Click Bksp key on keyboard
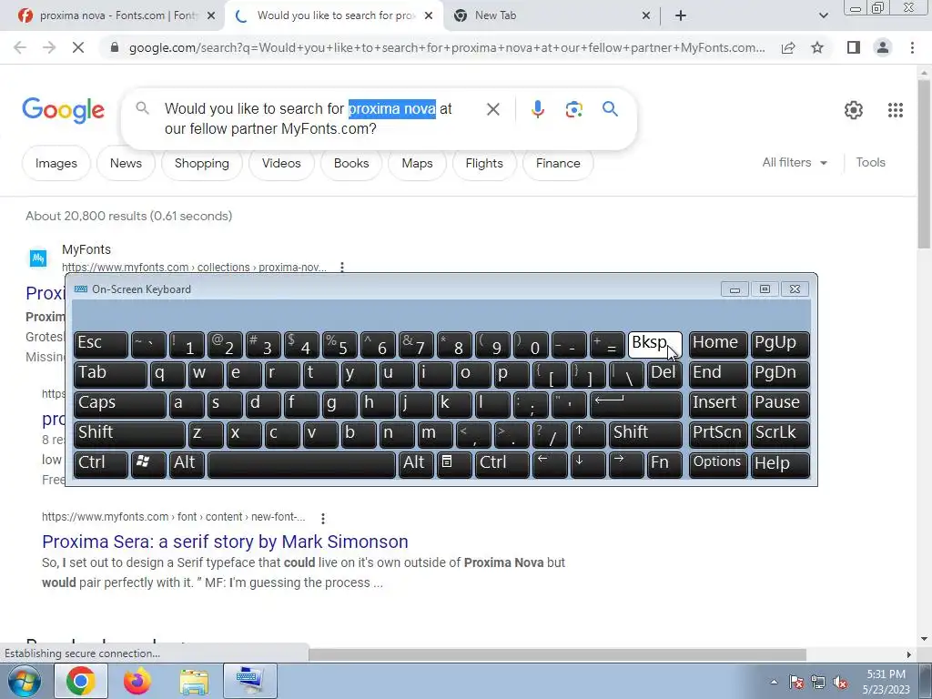The image size is (932, 699). (654, 345)
